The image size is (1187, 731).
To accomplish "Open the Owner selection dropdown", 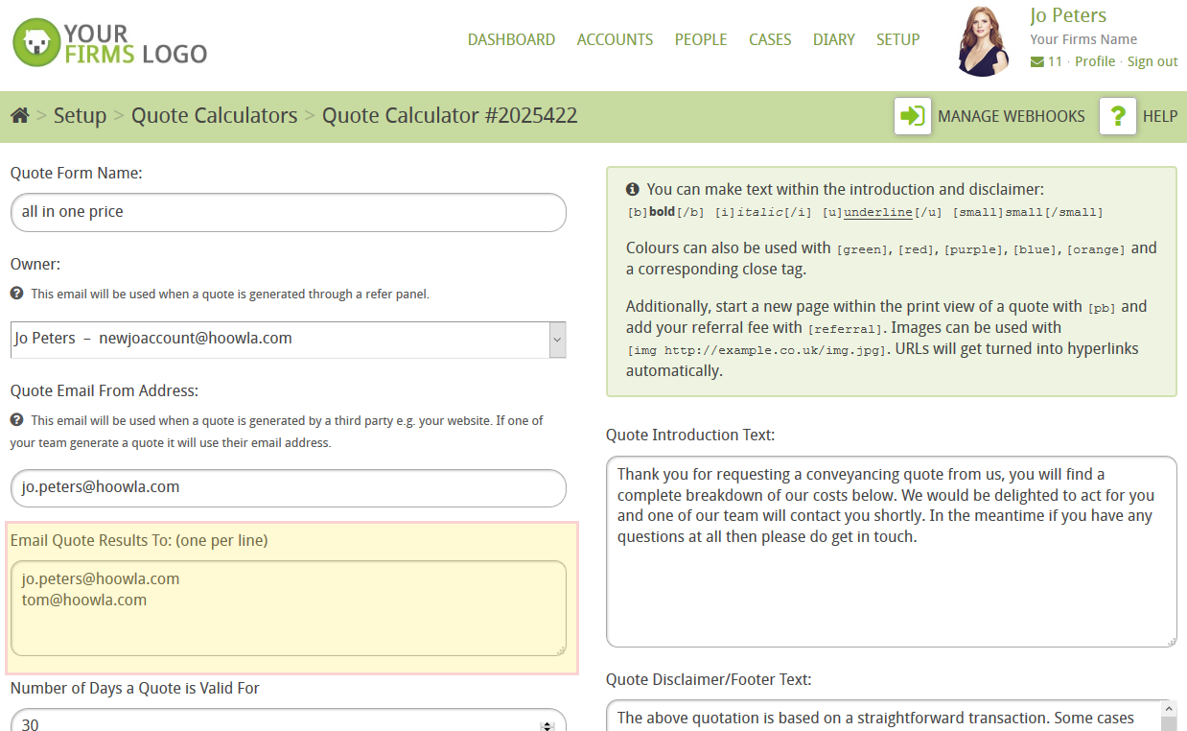I will tap(556, 339).
